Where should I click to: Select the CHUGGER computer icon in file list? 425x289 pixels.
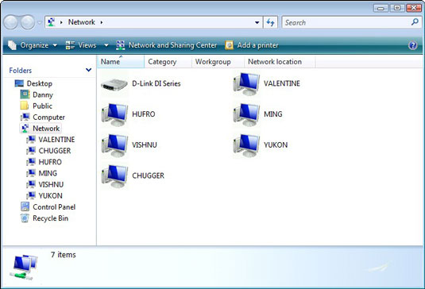click(x=114, y=176)
